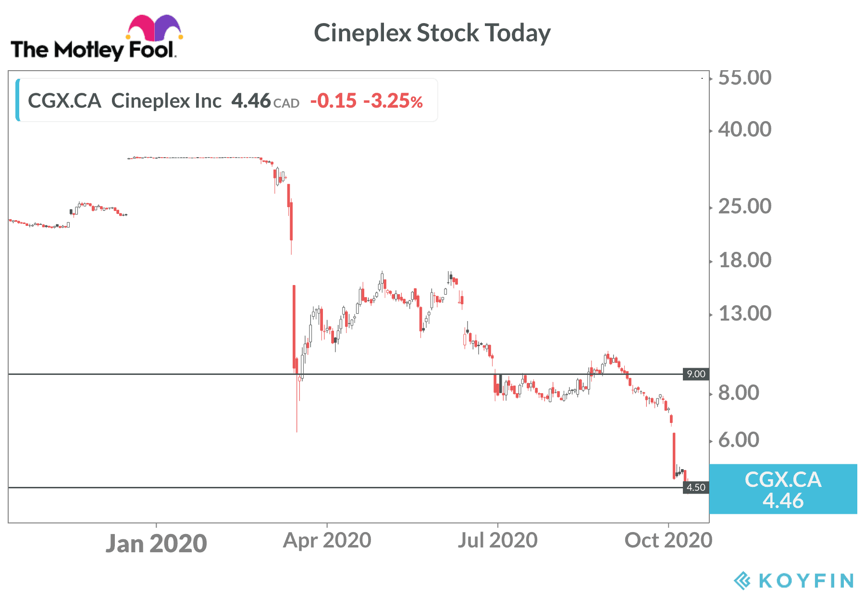Screen dimensions: 865x596
Task: Click the 9.00 horizontal line price label
Action: click(695, 374)
